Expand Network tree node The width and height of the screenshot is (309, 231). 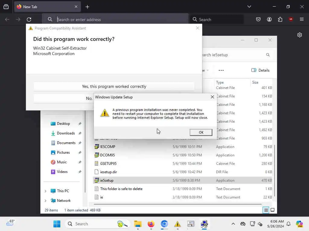[45, 201]
